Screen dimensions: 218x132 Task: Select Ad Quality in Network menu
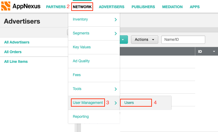click(x=81, y=61)
